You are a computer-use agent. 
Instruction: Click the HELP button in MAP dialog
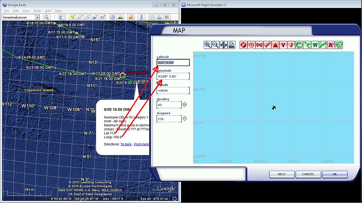[x=282, y=174]
